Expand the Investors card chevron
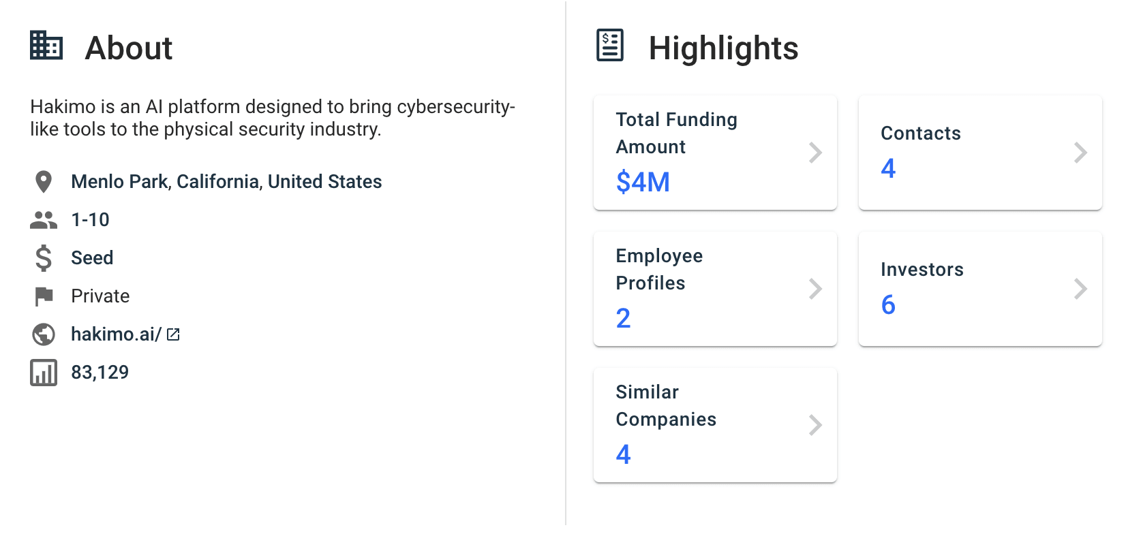Screen dimensions: 1126x534 1080,289
